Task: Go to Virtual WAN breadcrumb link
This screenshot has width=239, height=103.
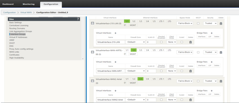Action: 26,13
